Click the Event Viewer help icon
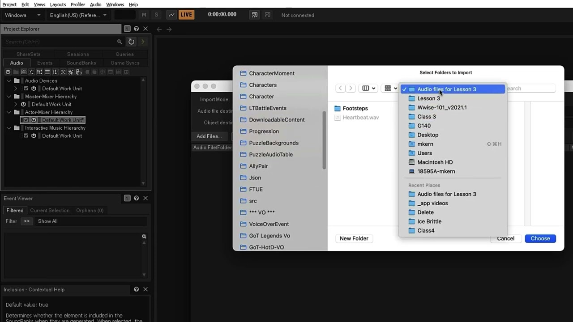The width and height of the screenshot is (573, 322). pyautogui.click(x=137, y=198)
